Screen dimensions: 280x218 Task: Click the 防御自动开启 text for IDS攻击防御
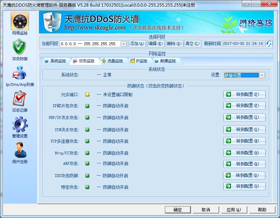[115, 176]
